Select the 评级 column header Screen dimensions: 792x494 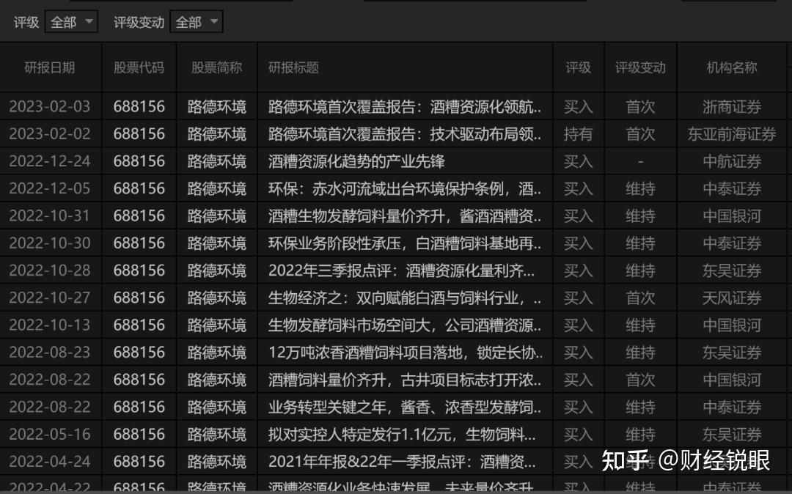[578, 67]
